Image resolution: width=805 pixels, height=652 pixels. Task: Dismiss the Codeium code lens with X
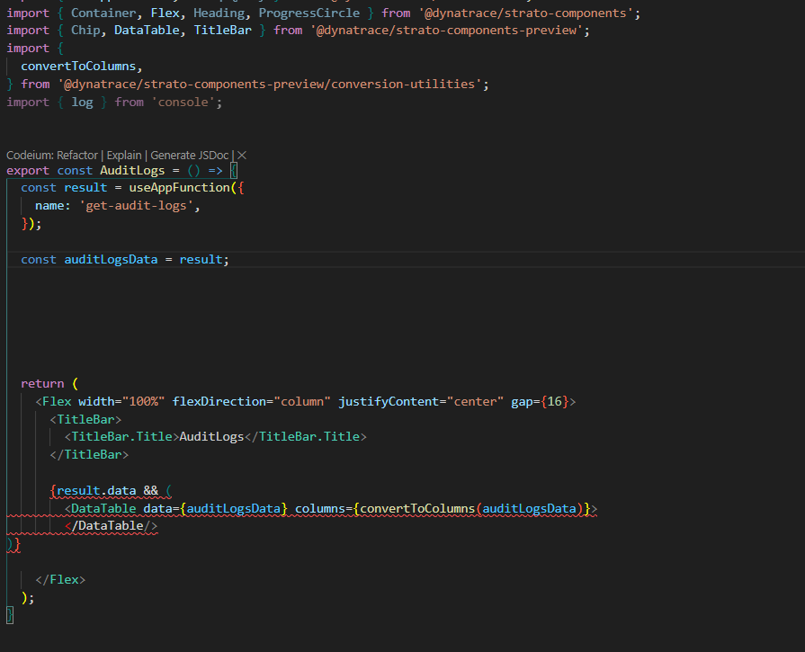241,155
